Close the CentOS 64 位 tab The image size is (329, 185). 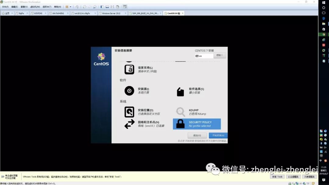183,13
